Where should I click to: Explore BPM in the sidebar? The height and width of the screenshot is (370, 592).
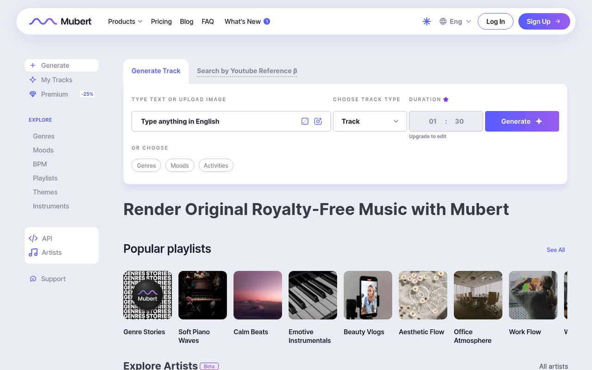(x=40, y=164)
